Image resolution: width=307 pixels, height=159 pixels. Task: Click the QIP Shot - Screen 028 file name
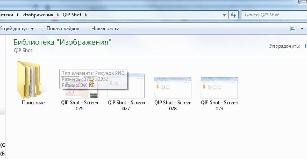173,106
